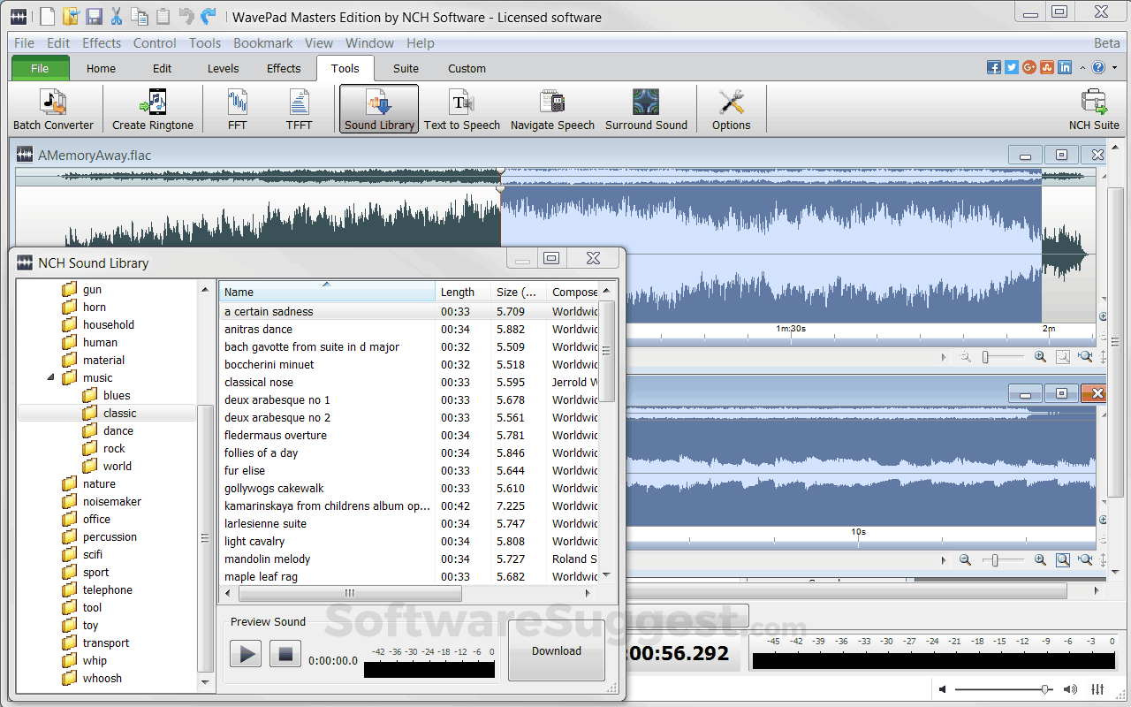Launch the FFT analysis tool

[237, 110]
